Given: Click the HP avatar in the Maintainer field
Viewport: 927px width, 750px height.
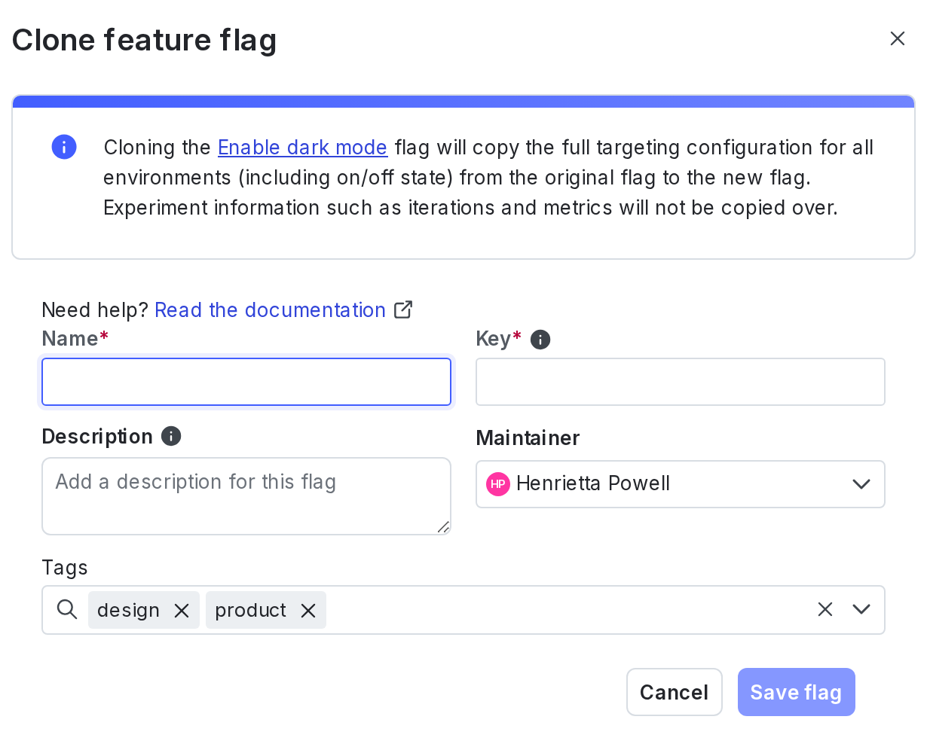Looking at the screenshot, I should (497, 484).
